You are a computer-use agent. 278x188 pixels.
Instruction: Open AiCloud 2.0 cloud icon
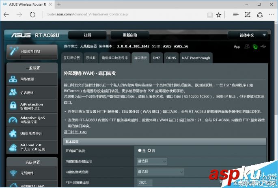[x=13, y=147]
